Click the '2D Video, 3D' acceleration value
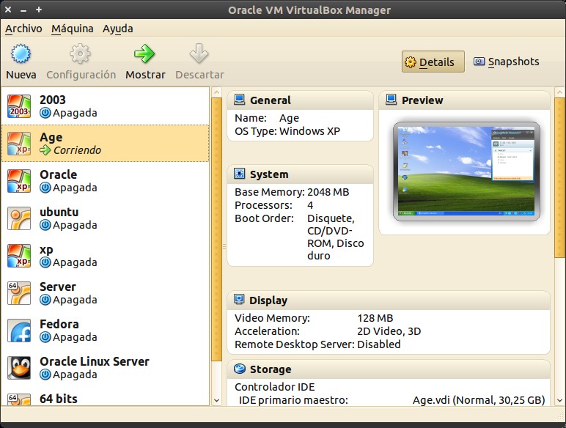566x428 pixels. 389,331
